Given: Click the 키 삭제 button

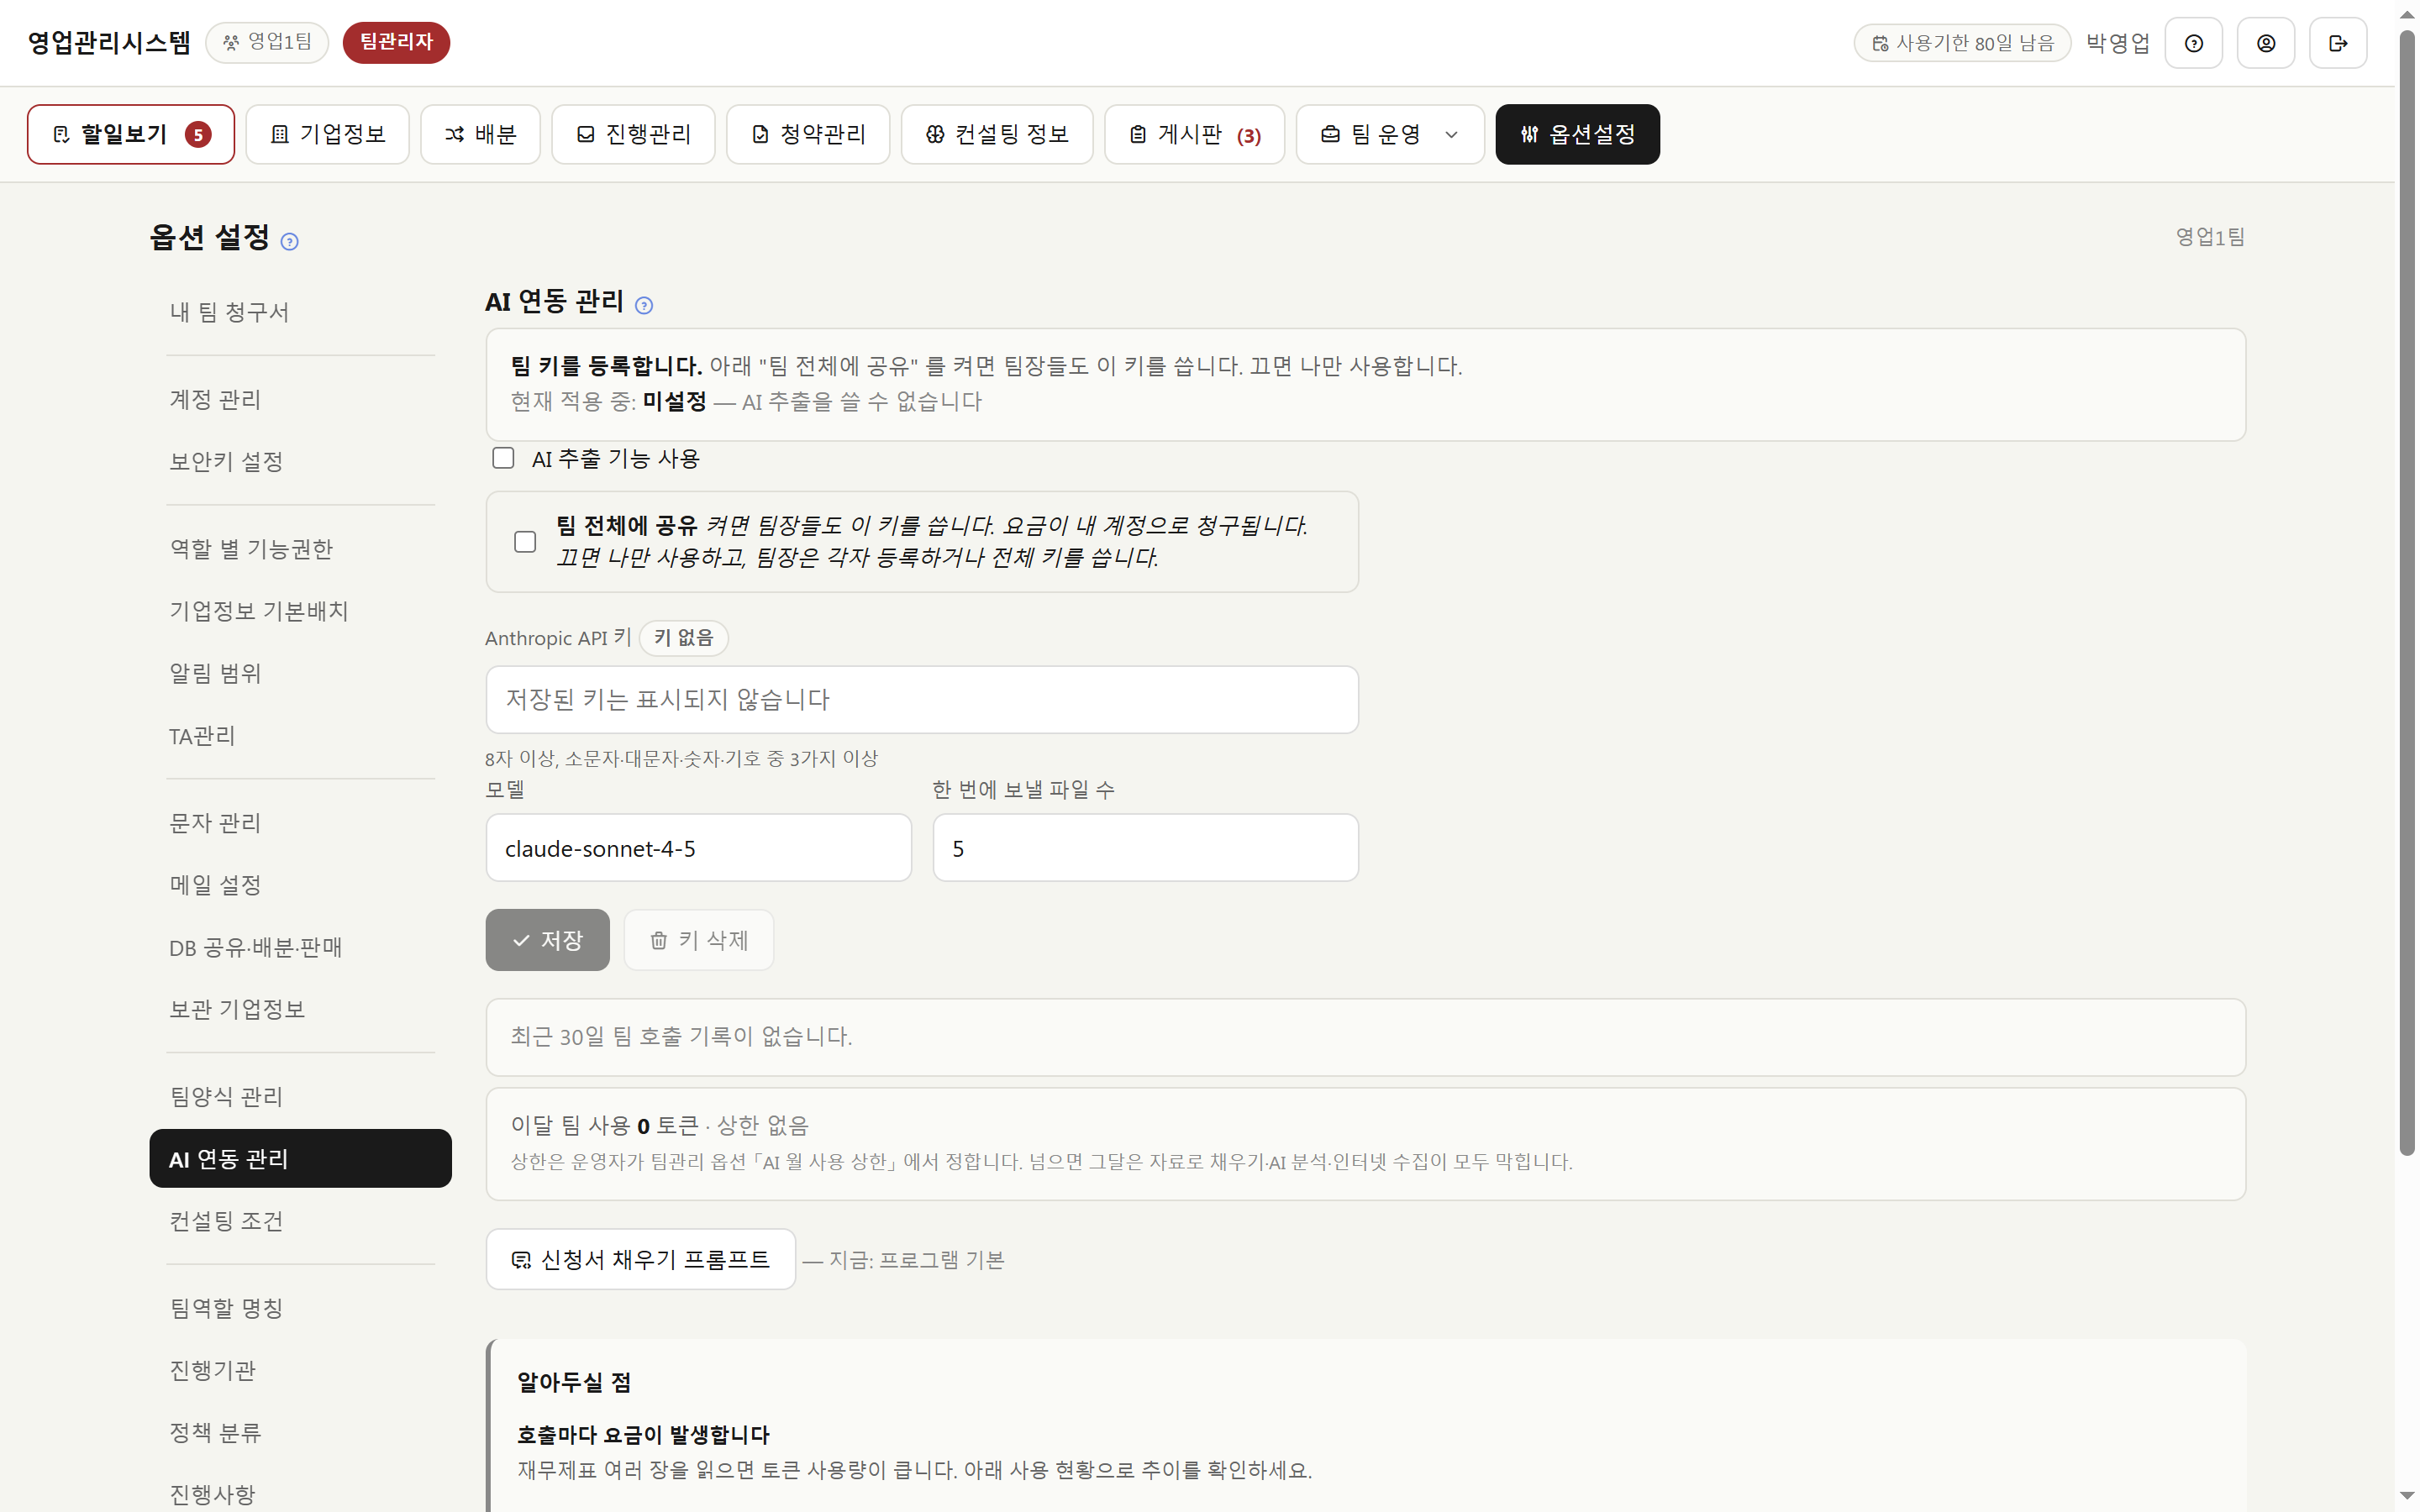Looking at the screenshot, I should click(x=698, y=940).
